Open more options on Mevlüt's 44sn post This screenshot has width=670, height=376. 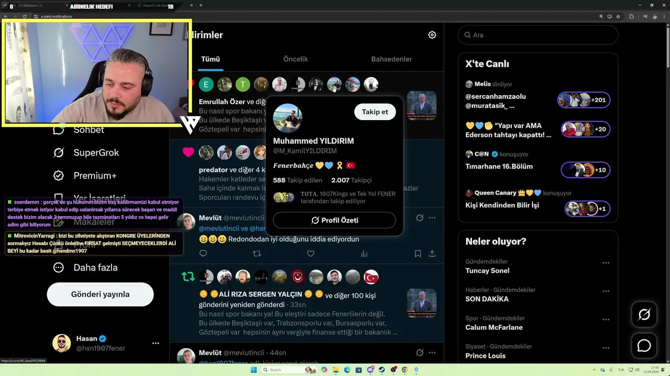point(432,352)
